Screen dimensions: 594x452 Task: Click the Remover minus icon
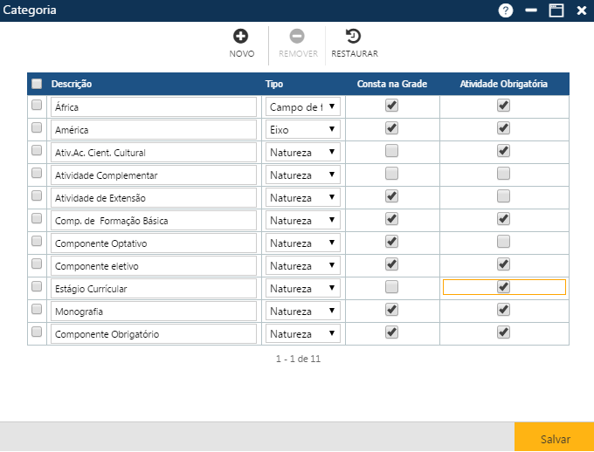pyautogui.click(x=297, y=37)
